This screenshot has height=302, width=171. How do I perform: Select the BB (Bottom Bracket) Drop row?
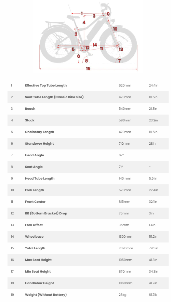point(88,213)
